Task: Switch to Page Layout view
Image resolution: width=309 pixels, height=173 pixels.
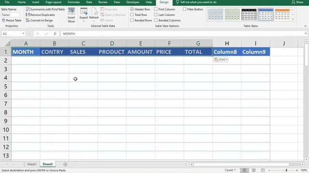Action: [x=253, y=170]
